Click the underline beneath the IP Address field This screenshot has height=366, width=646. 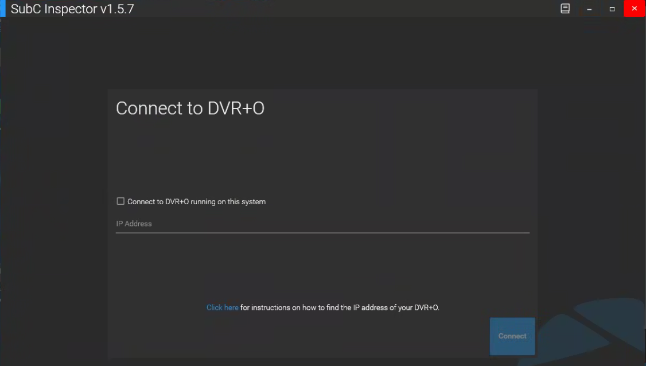tap(321, 233)
